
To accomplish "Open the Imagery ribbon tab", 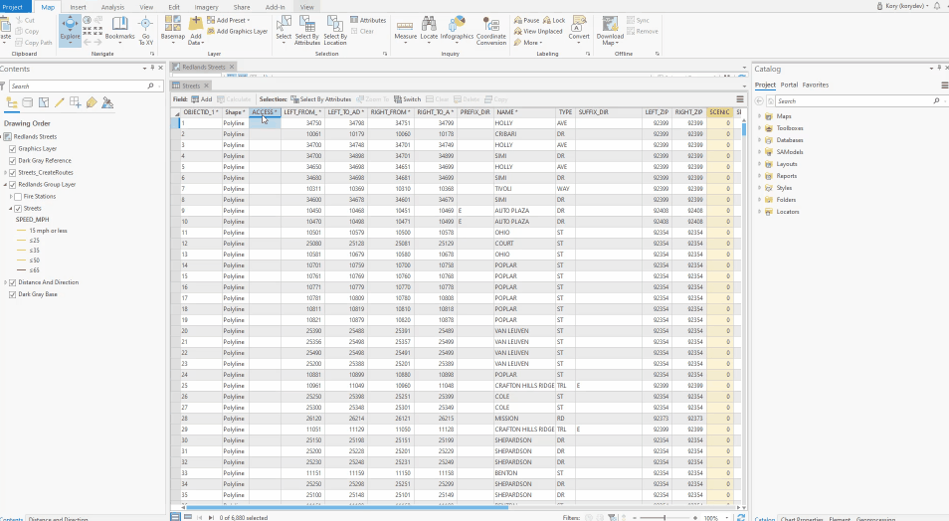I will (206, 7).
